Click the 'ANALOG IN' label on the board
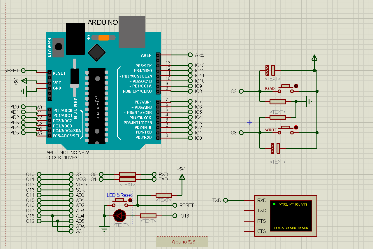 click(75, 109)
